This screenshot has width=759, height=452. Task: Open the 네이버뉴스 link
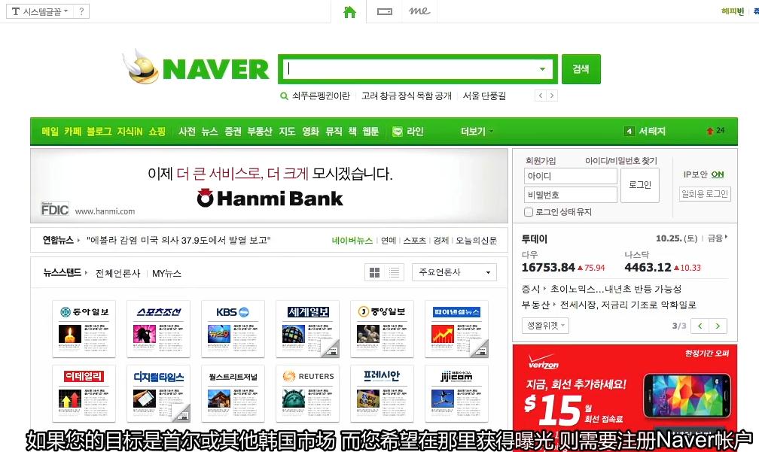pyautogui.click(x=352, y=240)
